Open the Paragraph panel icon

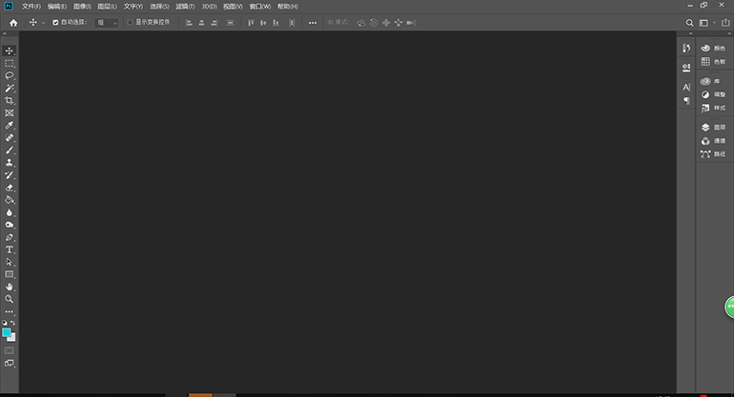click(x=686, y=101)
